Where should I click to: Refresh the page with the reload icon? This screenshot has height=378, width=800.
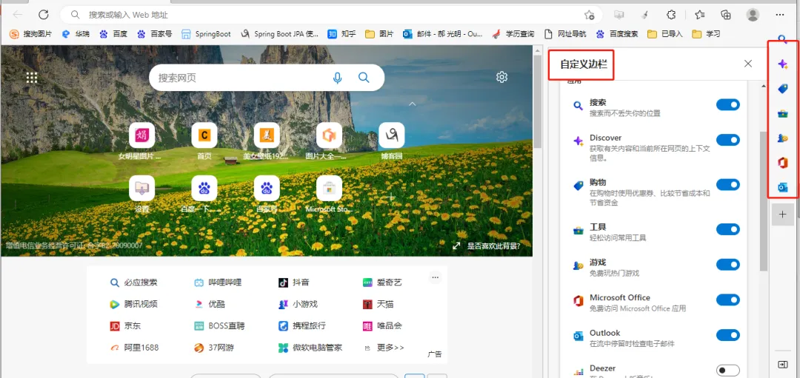tap(44, 15)
